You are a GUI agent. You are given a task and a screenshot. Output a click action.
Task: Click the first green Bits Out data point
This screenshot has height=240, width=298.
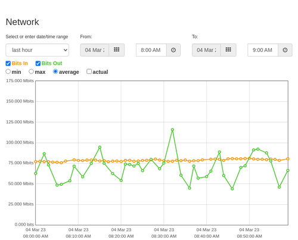point(36,173)
